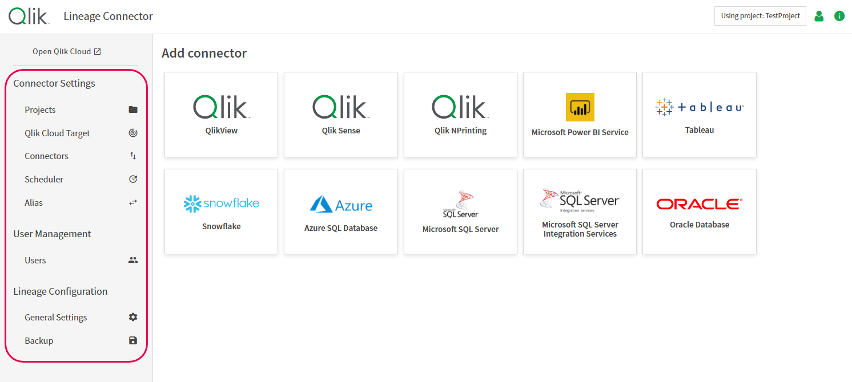The image size is (852, 382).
Task: Click the Qlik Cloud Target icon
Action: coord(132,132)
